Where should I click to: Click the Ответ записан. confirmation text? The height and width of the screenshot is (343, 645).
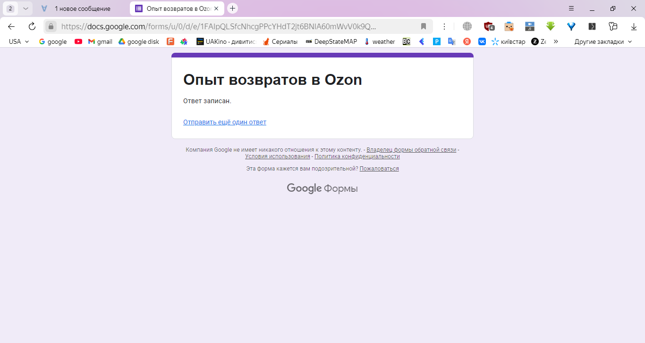tap(207, 101)
